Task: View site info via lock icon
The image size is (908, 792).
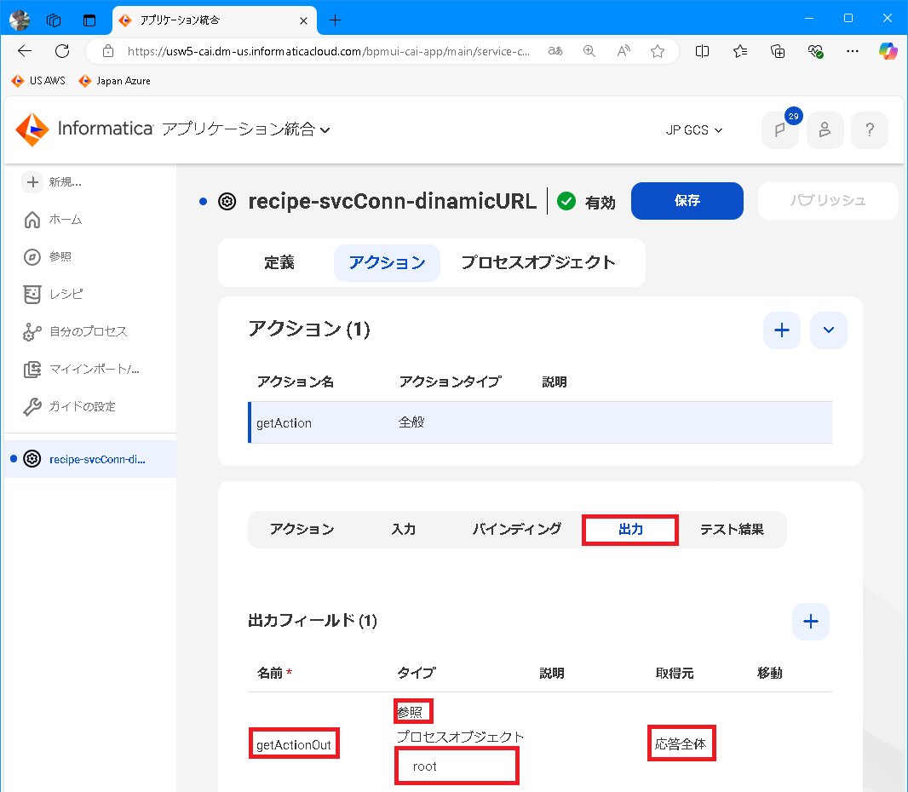Action: [108, 52]
